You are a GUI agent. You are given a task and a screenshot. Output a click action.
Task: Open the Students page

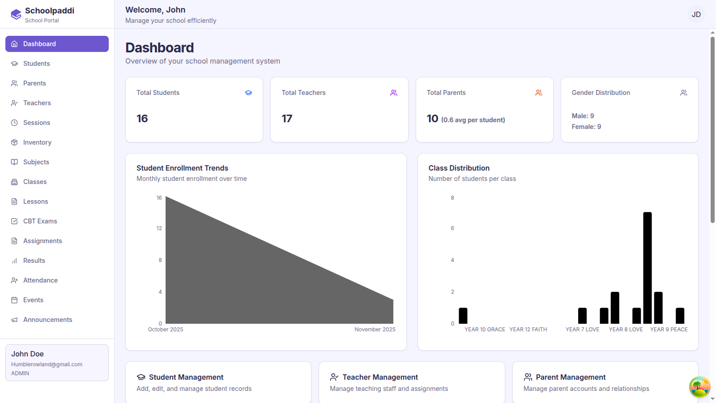37,64
